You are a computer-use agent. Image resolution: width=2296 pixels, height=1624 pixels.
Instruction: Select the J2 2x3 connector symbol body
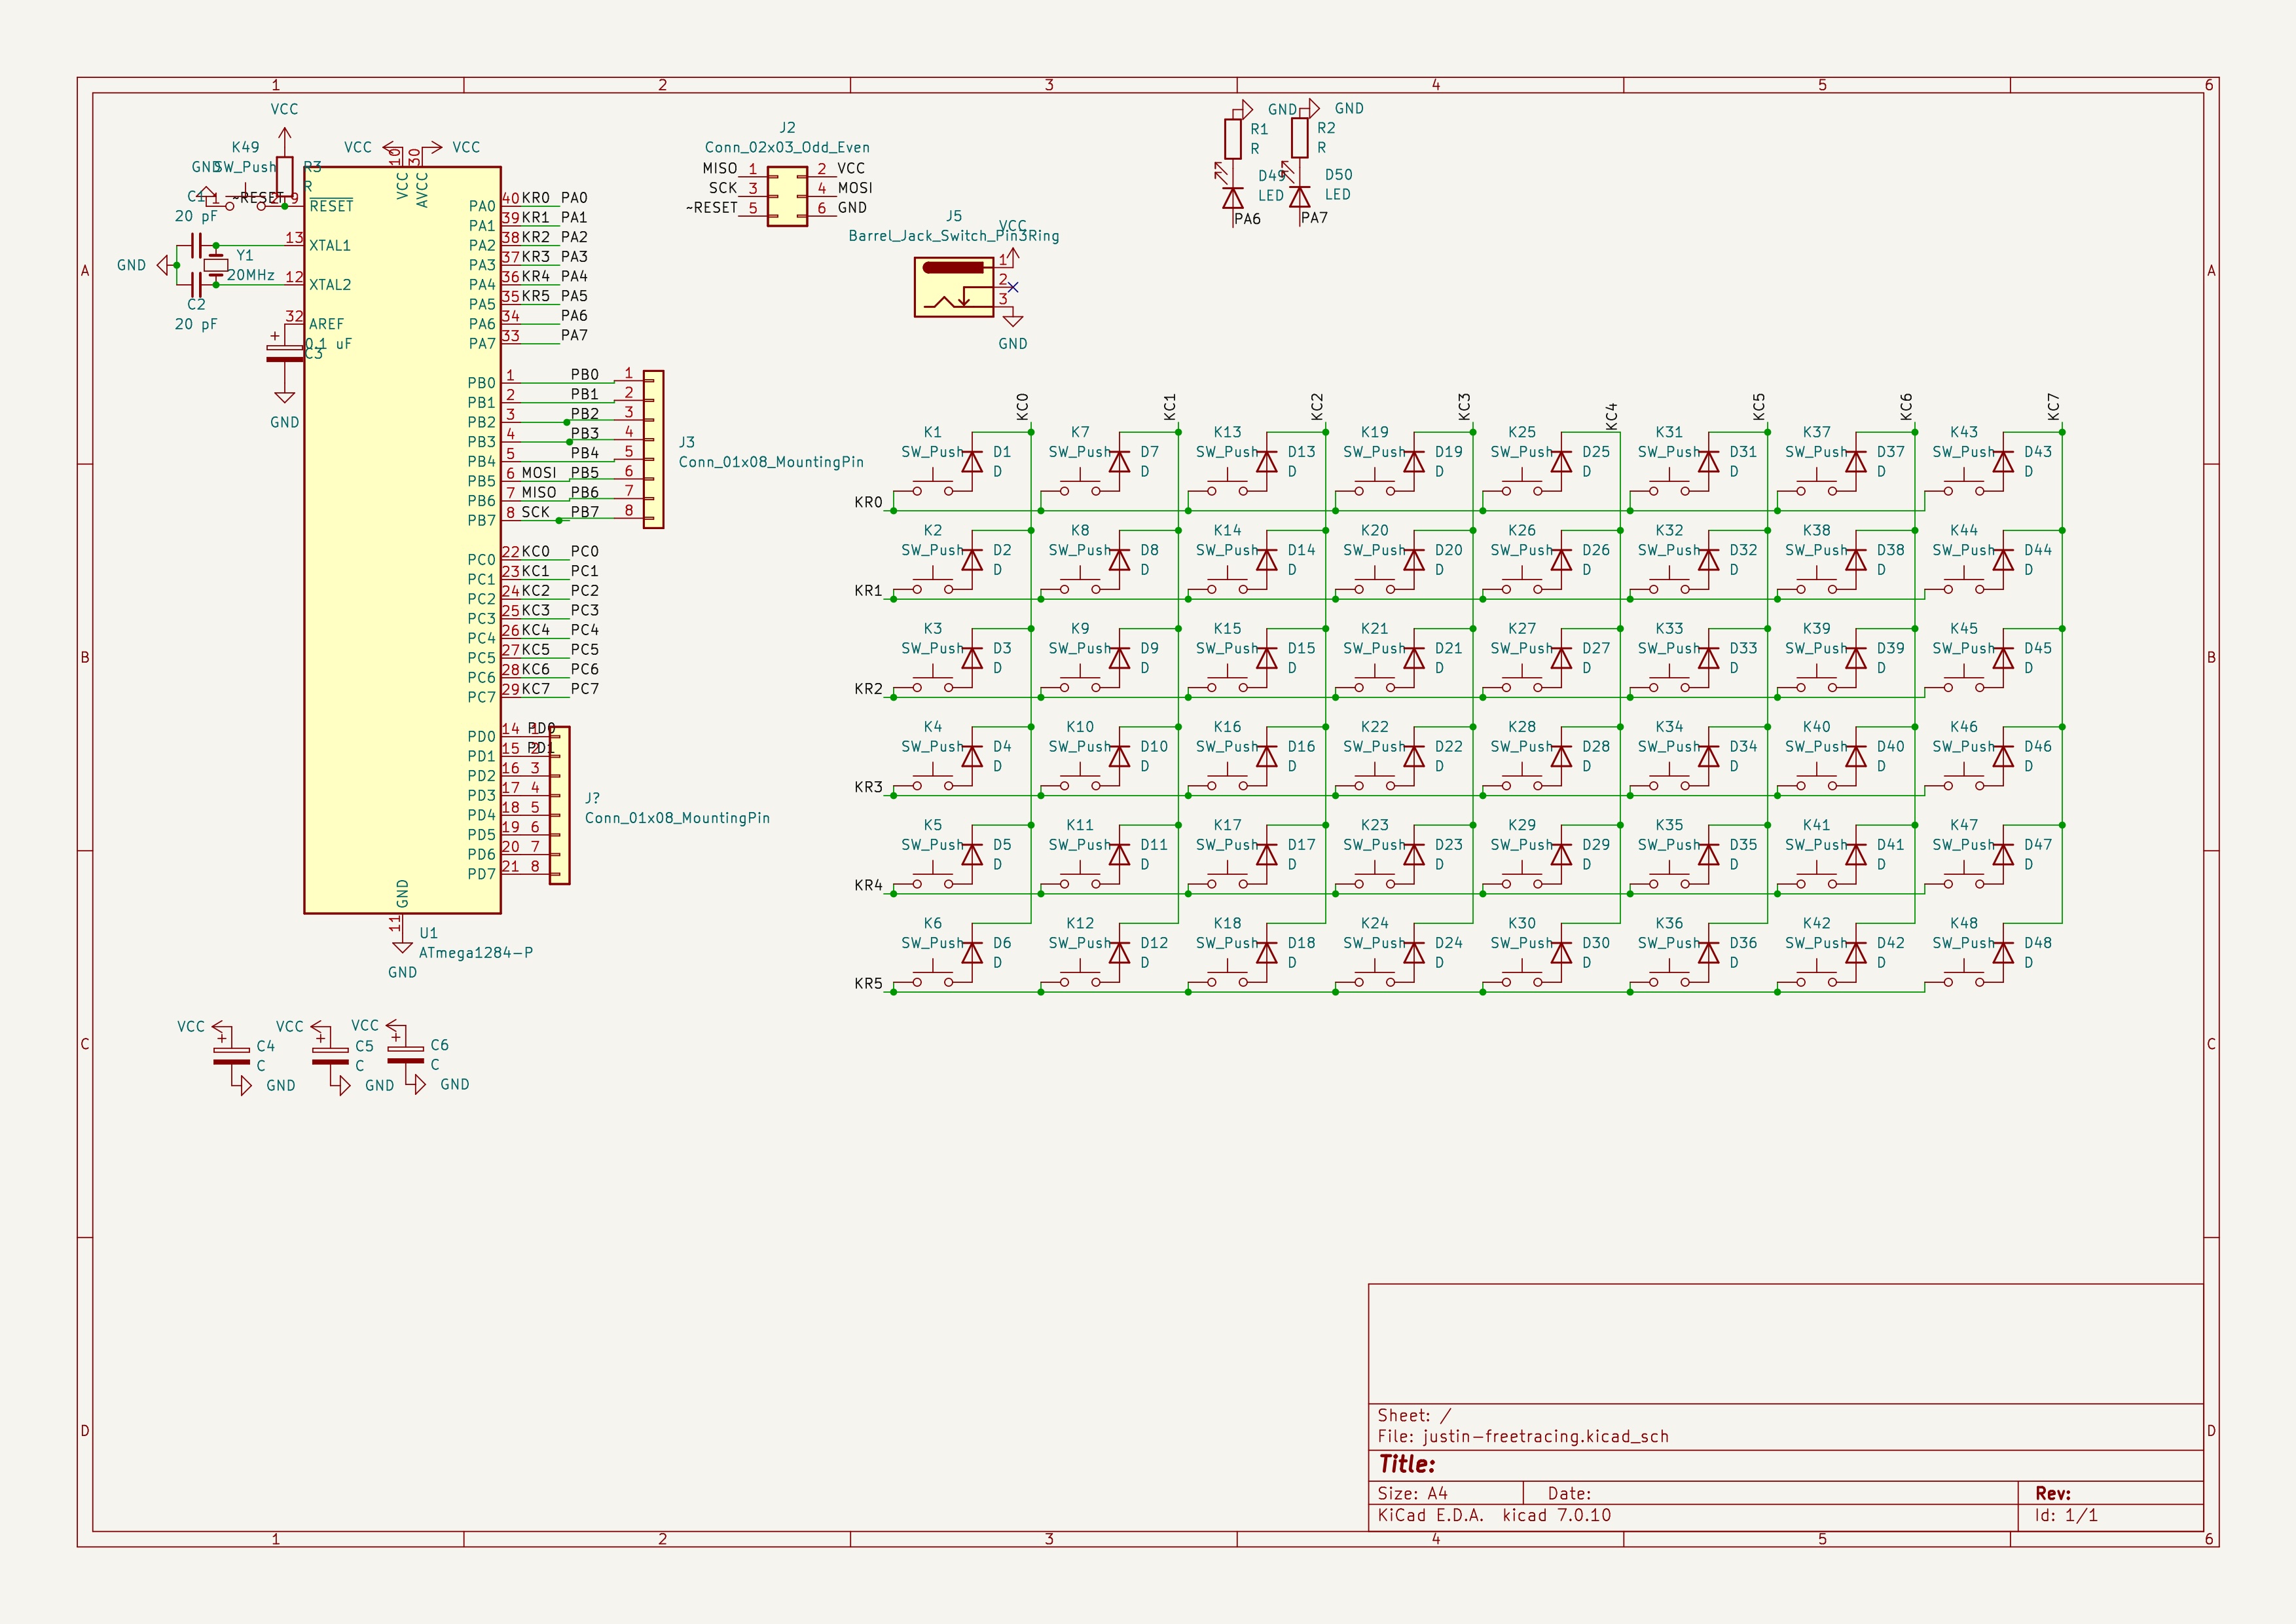787,196
